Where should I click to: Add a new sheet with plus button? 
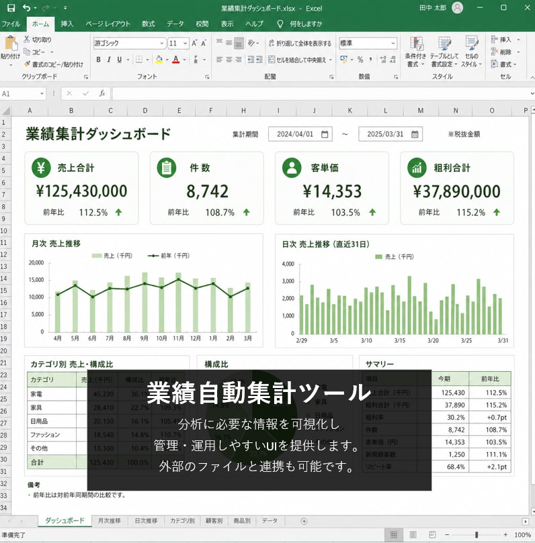click(x=304, y=521)
